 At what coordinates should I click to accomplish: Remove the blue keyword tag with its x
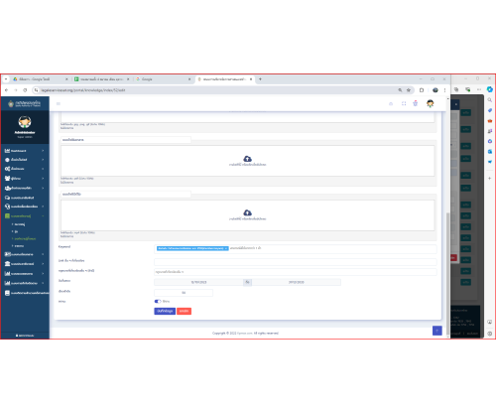[226, 248]
